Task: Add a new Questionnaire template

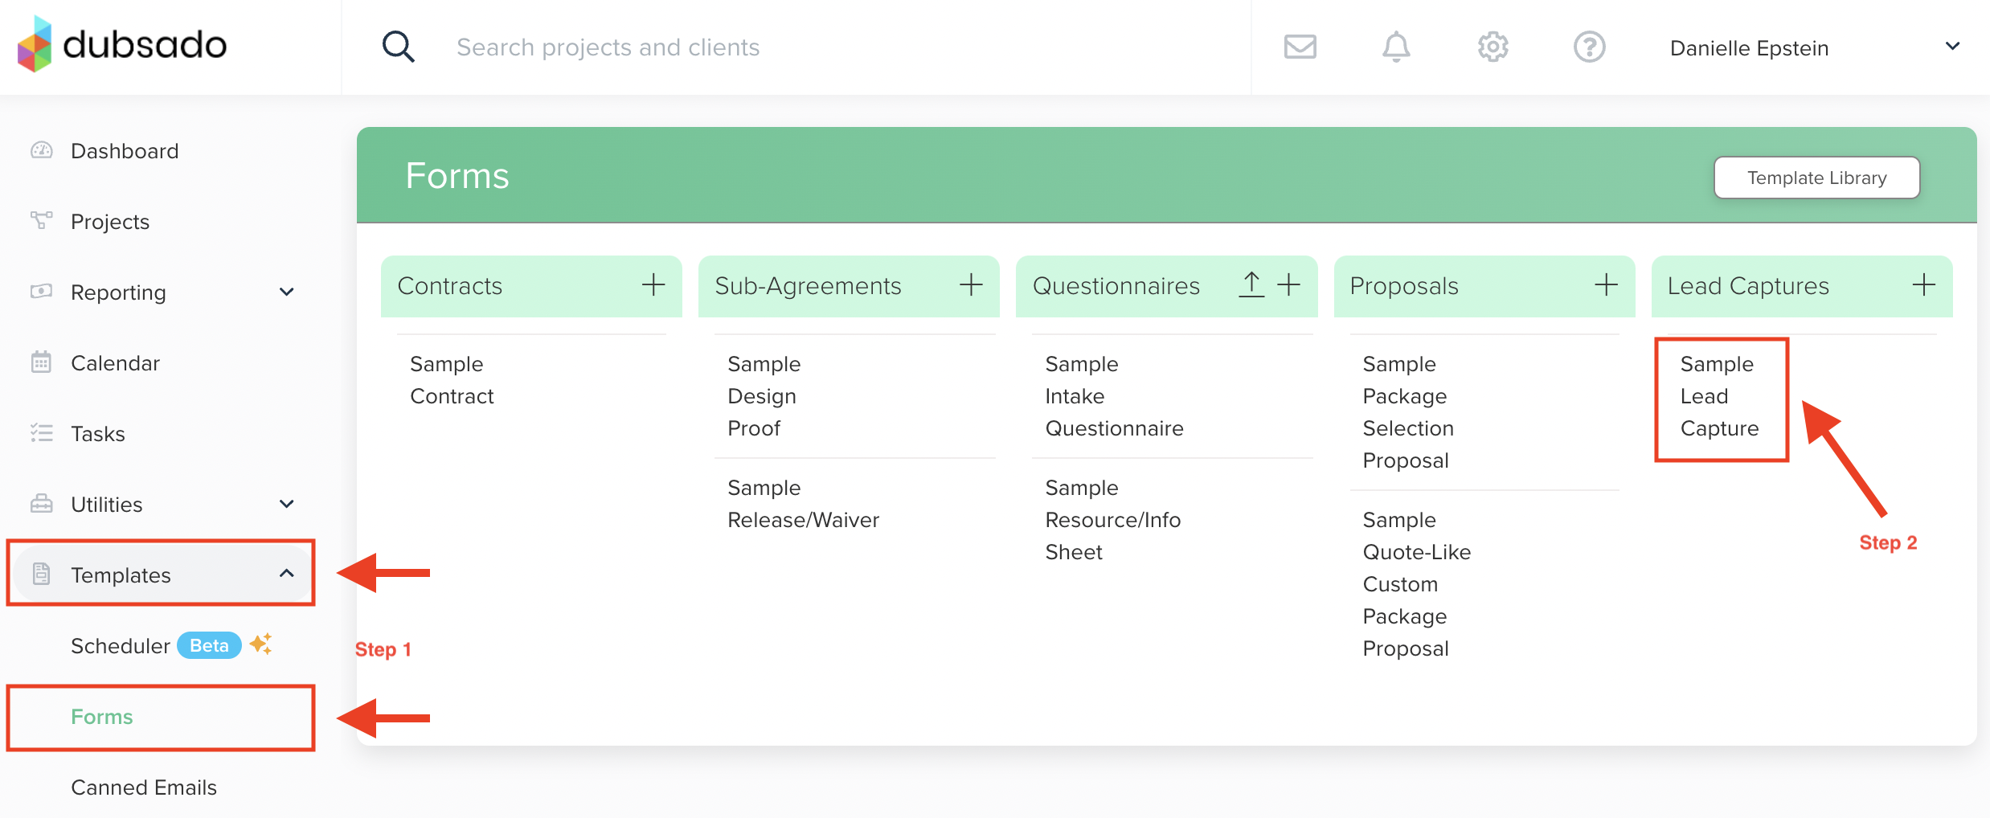Action: click(x=1288, y=284)
